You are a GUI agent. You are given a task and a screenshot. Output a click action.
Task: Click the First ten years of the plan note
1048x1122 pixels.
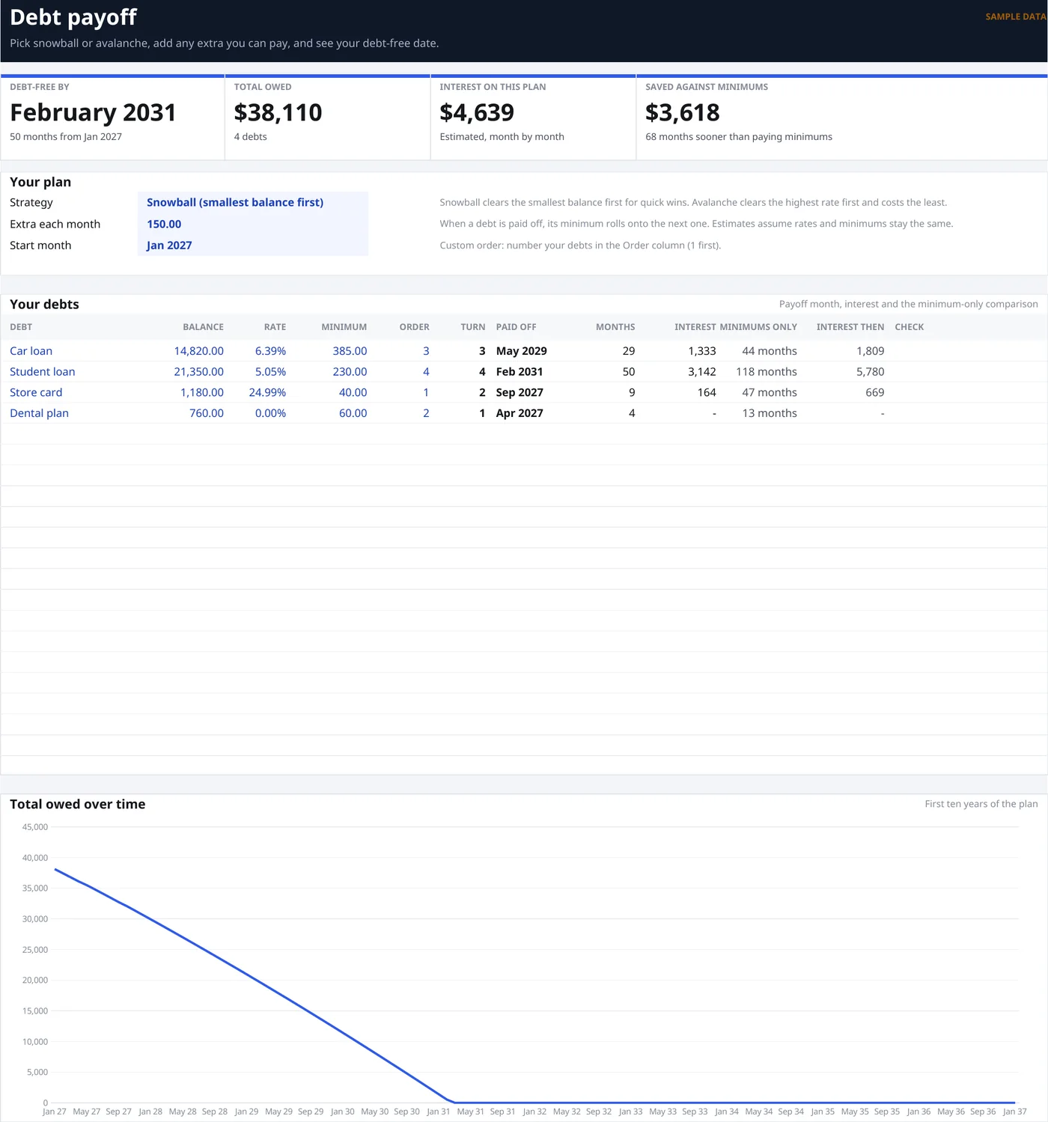click(981, 804)
